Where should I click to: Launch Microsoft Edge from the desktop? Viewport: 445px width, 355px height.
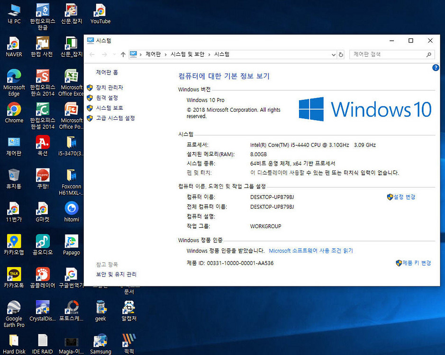tap(14, 82)
